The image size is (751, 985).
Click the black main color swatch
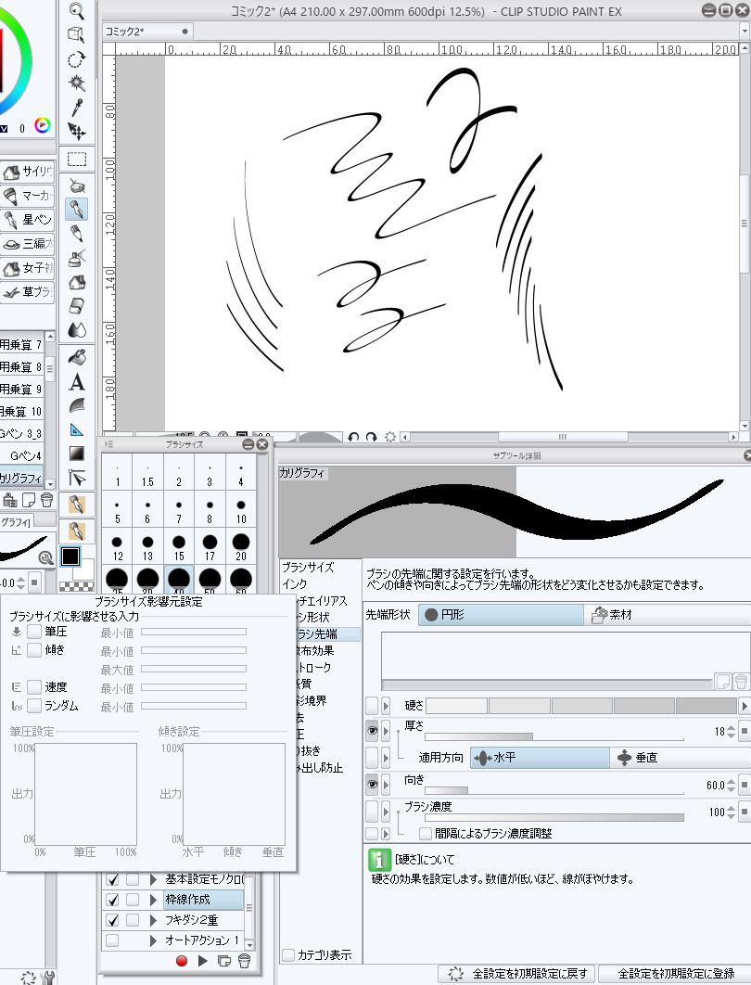[x=70, y=556]
